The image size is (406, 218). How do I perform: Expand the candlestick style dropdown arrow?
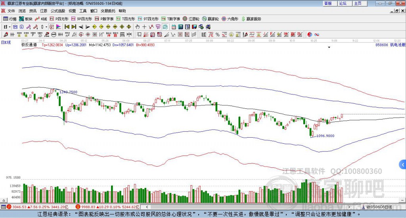46,27
